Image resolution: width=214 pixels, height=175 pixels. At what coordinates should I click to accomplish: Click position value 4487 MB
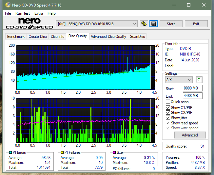click(198, 163)
